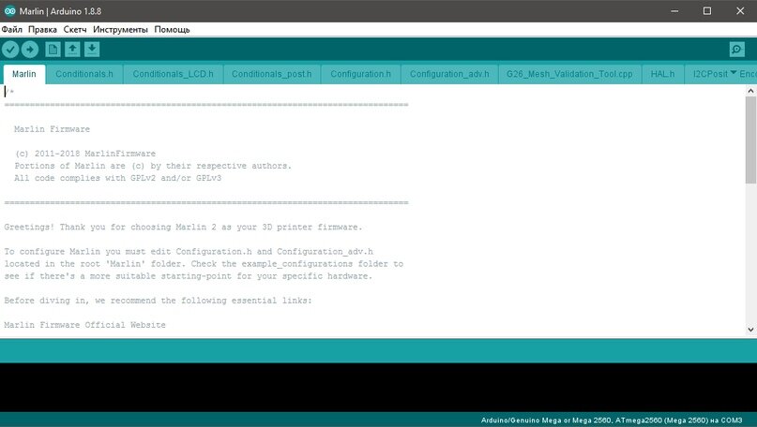This screenshot has width=757, height=427.
Task: Click the editor scrollbar down arrow
Action: (750, 330)
